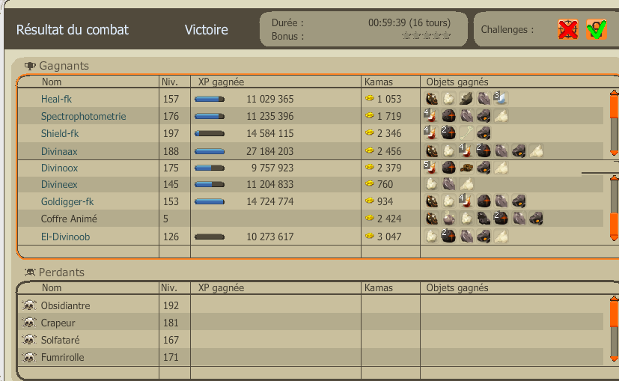619x381 pixels.
Task: Click the skull icon beside Perdants heading
Action: tap(30, 272)
